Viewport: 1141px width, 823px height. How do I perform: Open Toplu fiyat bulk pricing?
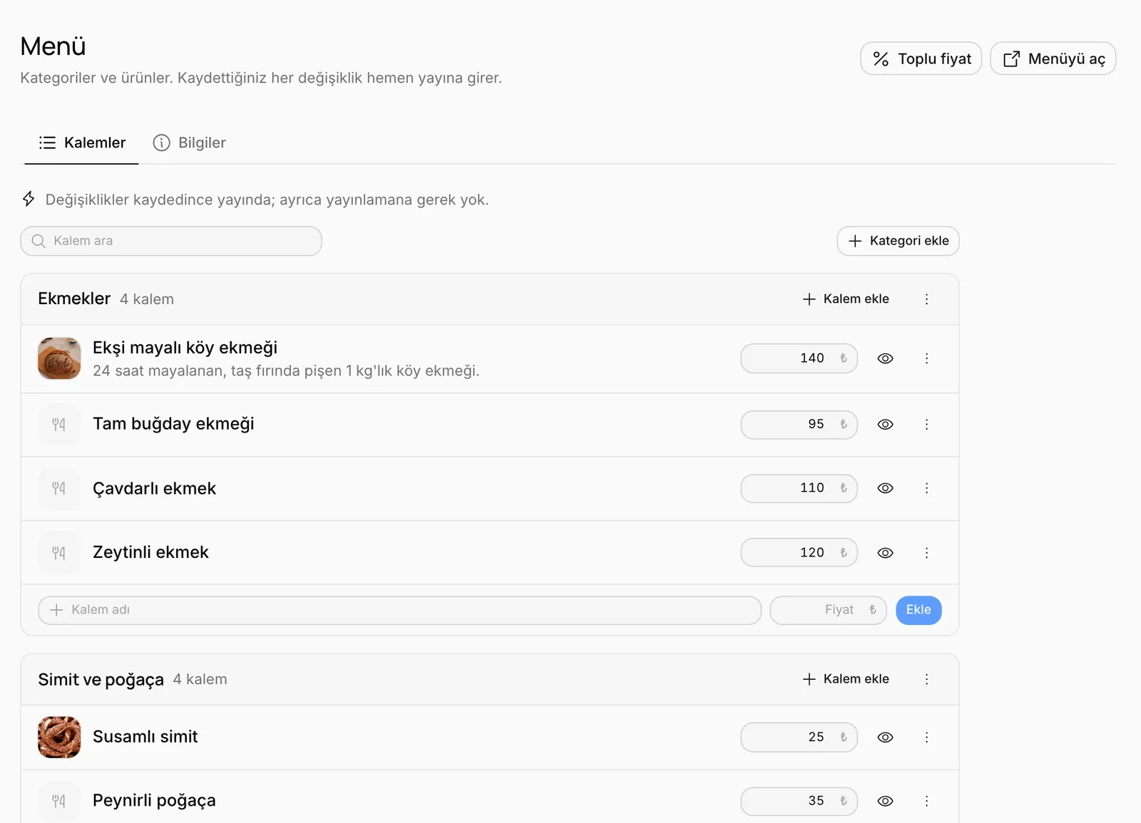[921, 58]
